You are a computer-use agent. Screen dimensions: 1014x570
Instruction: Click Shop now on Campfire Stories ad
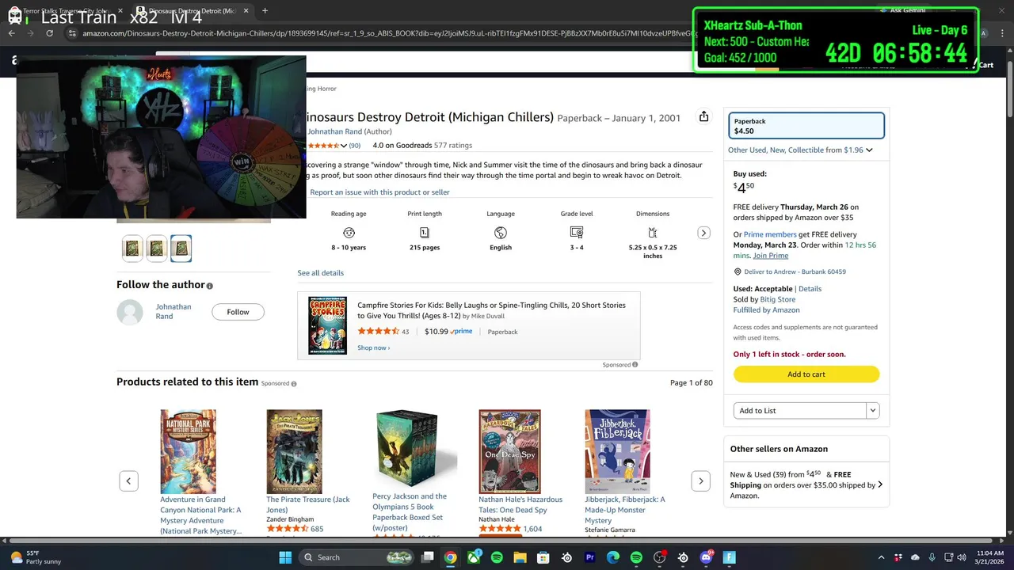373,348
